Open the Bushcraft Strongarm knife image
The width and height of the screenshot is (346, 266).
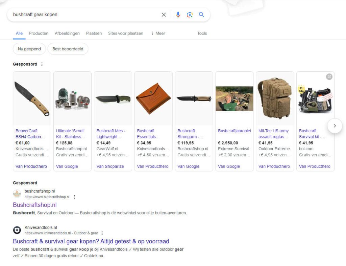click(194, 98)
